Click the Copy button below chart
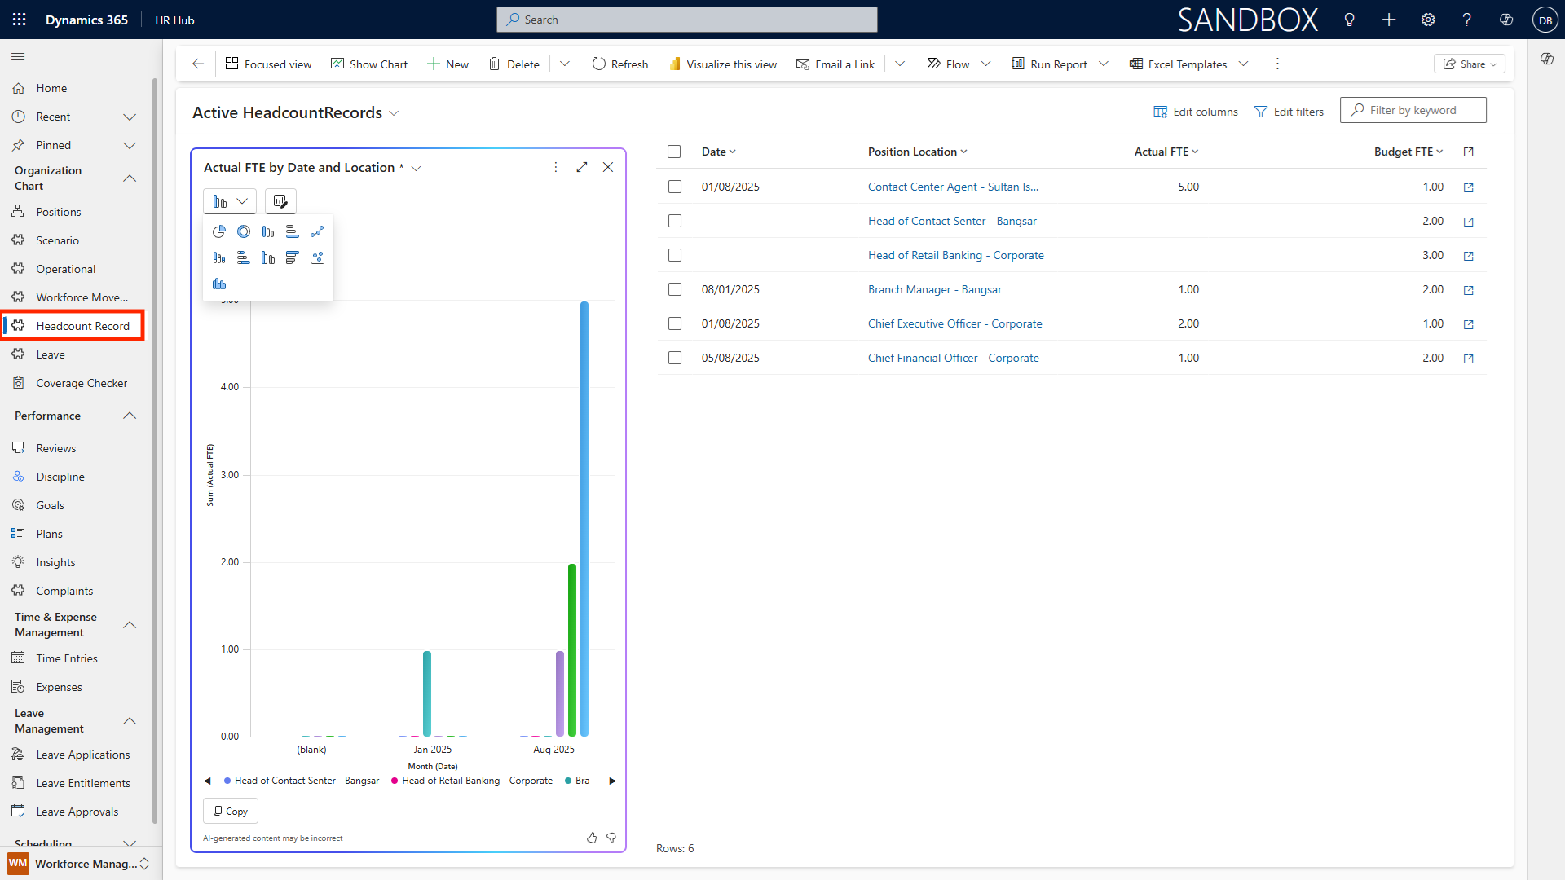 (230, 811)
